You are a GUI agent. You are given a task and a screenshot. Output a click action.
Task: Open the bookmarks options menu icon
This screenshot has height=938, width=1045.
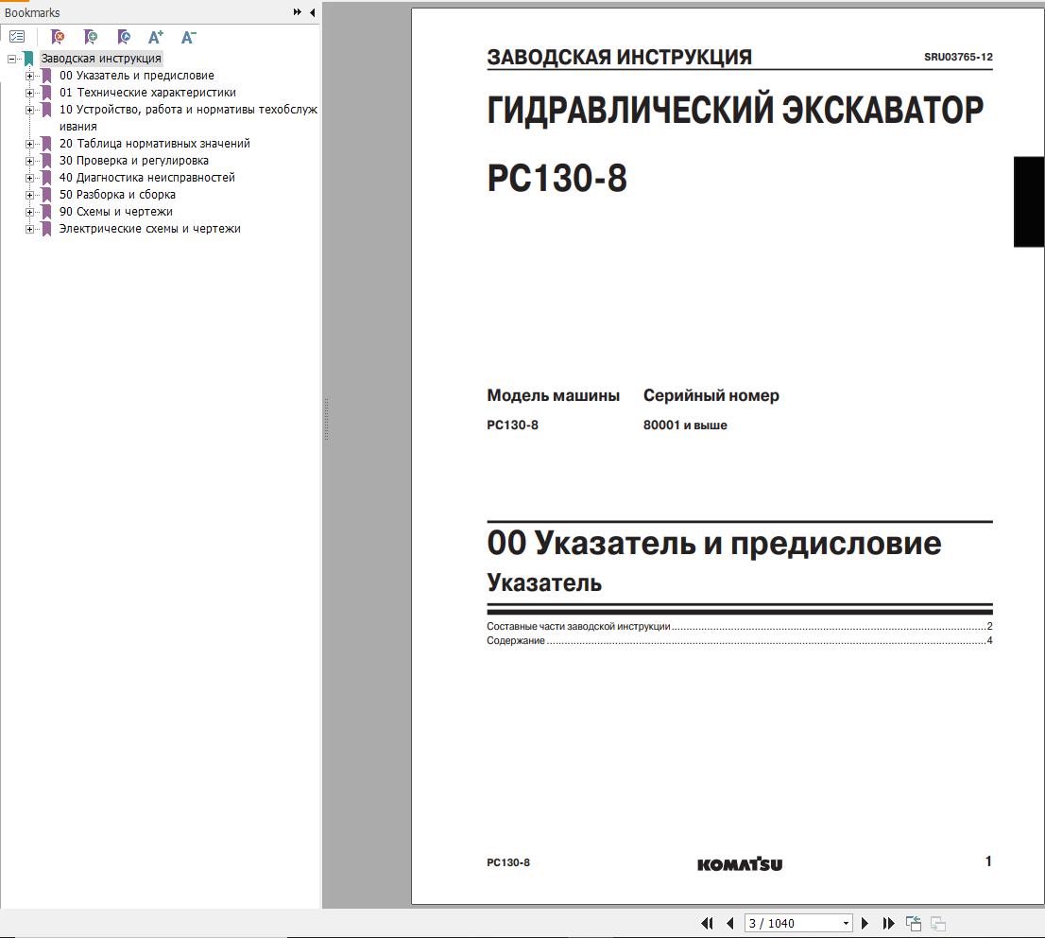(17, 37)
